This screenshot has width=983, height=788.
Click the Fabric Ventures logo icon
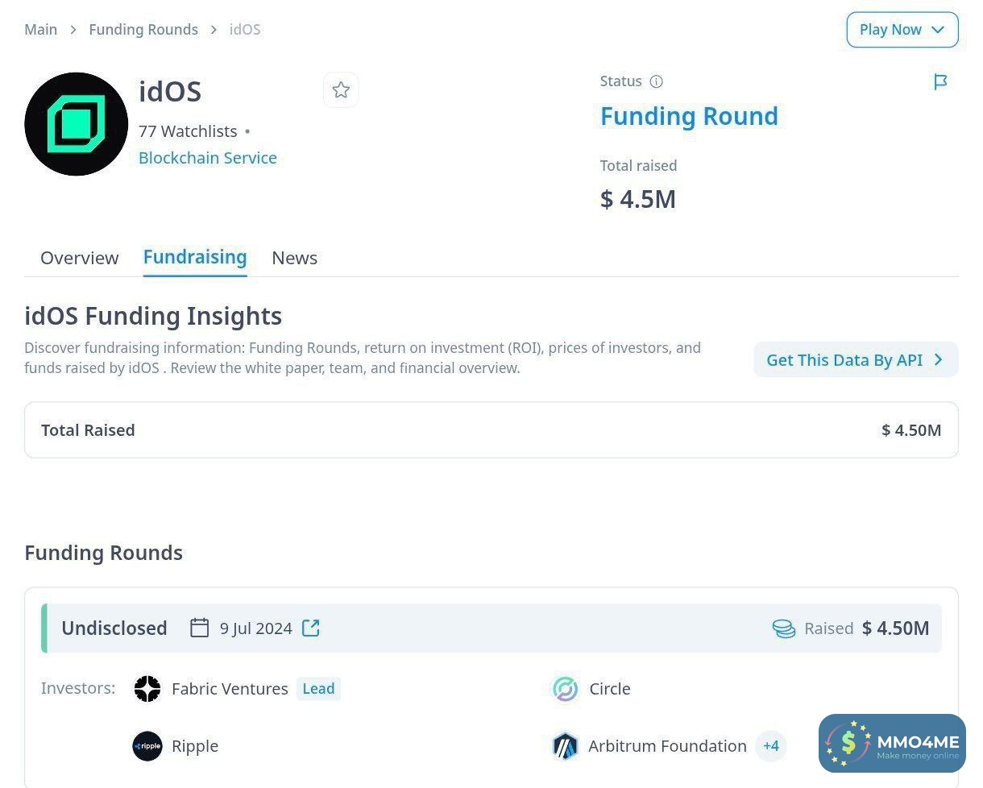click(x=147, y=689)
